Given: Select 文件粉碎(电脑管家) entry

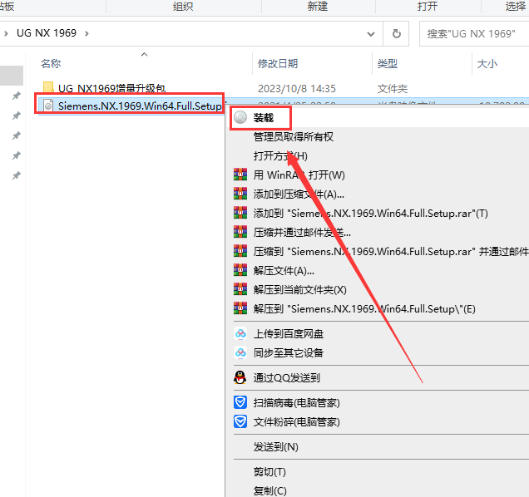Looking at the screenshot, I should click(297, 422).
